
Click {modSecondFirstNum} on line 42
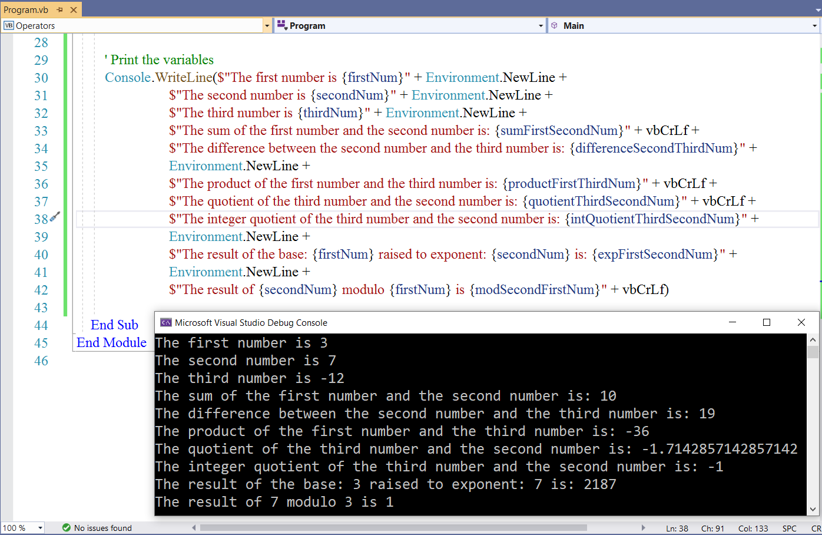pyautogui.click(x=535, y=289)
